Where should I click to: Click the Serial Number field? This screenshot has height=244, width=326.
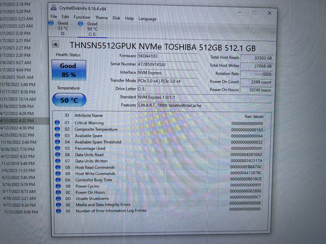pyautogui.click(x=167, y=65)
